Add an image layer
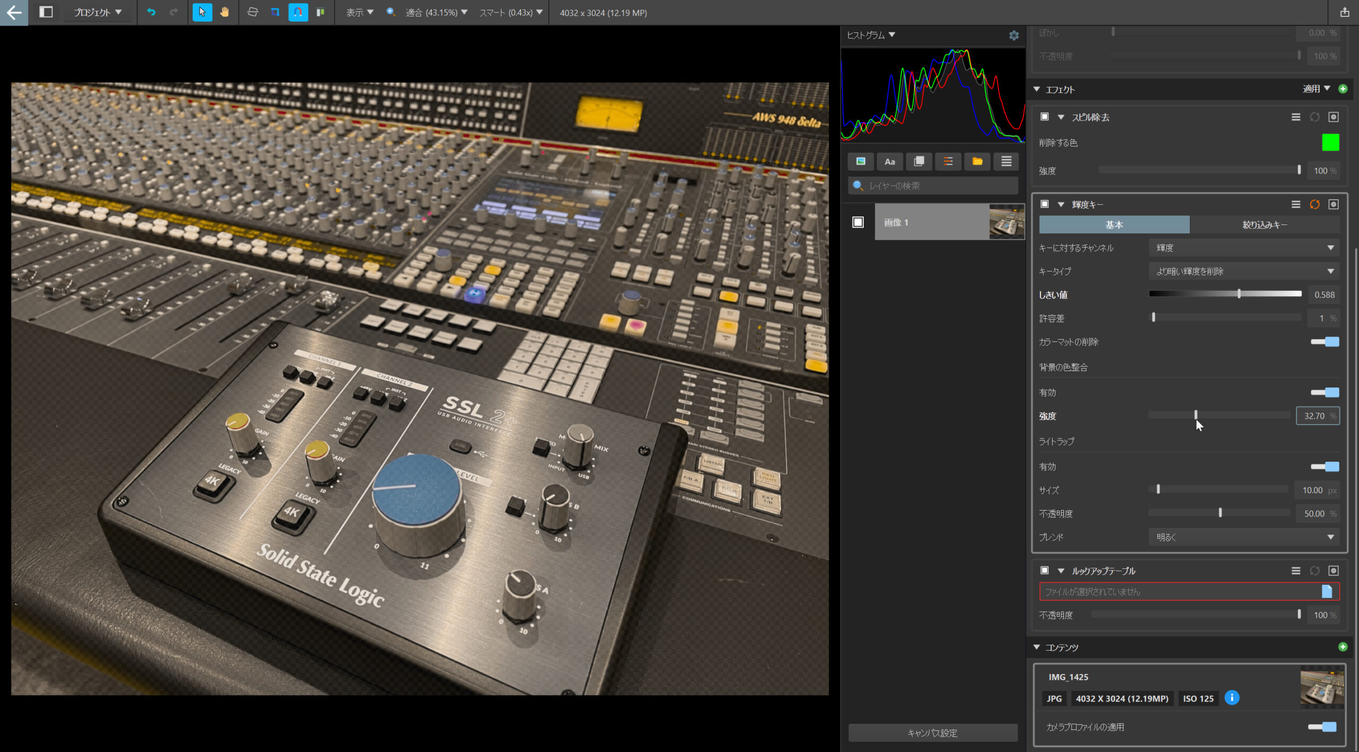This screenshot has width=1359, height=752. tap(861, 161)
